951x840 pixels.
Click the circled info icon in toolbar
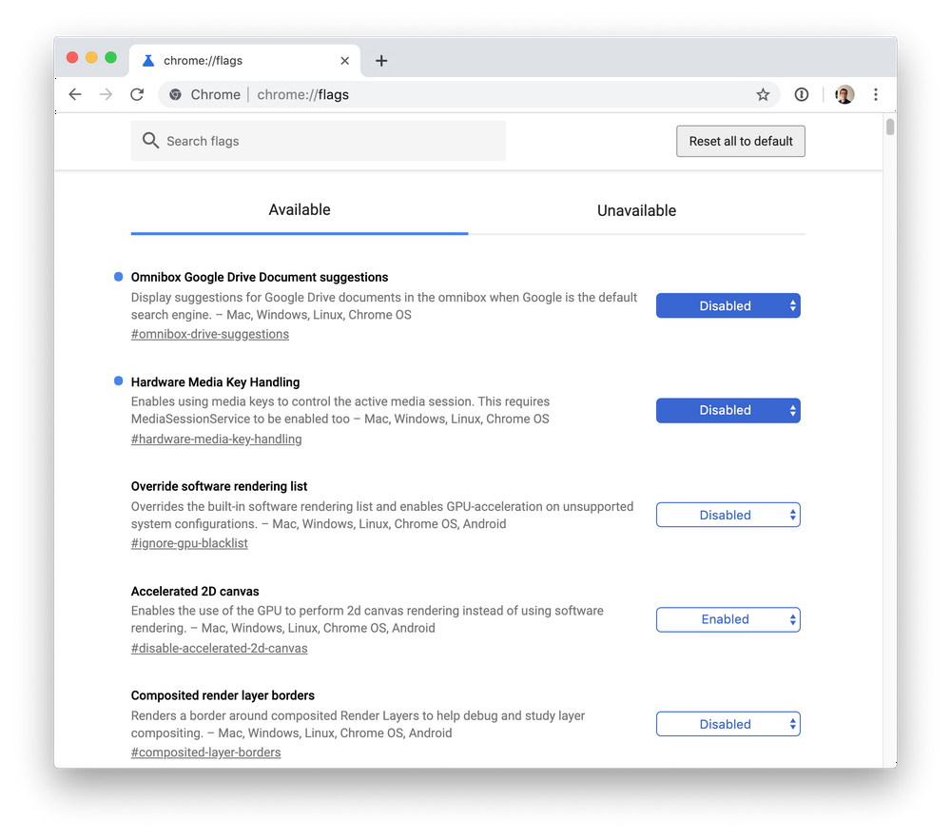[802, 94]
